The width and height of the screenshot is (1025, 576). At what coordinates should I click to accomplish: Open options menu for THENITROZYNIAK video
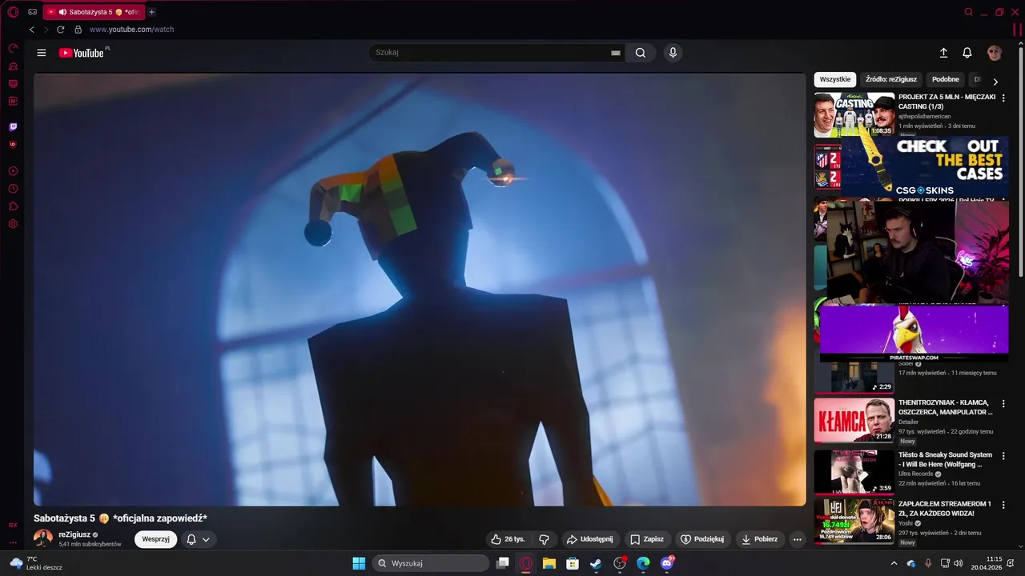point(1003,404)
